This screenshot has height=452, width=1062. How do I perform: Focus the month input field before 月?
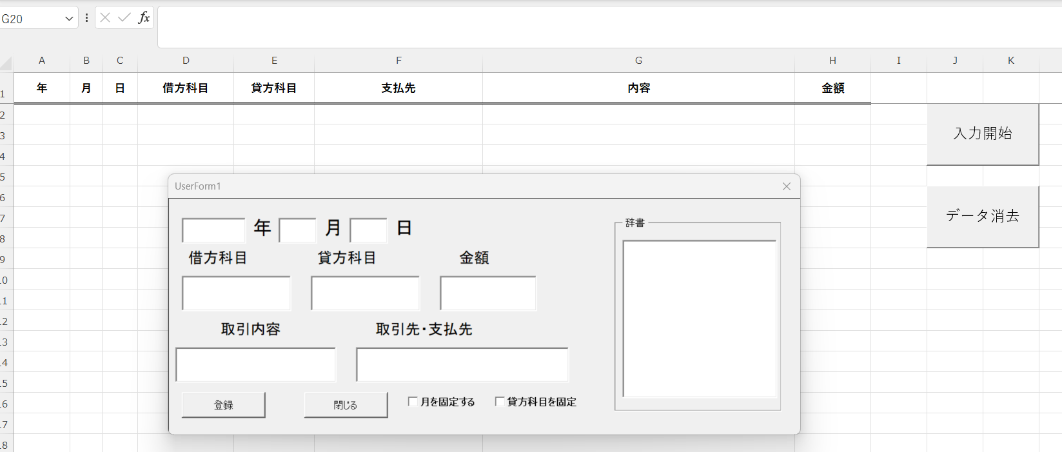[x=297, y=230]
